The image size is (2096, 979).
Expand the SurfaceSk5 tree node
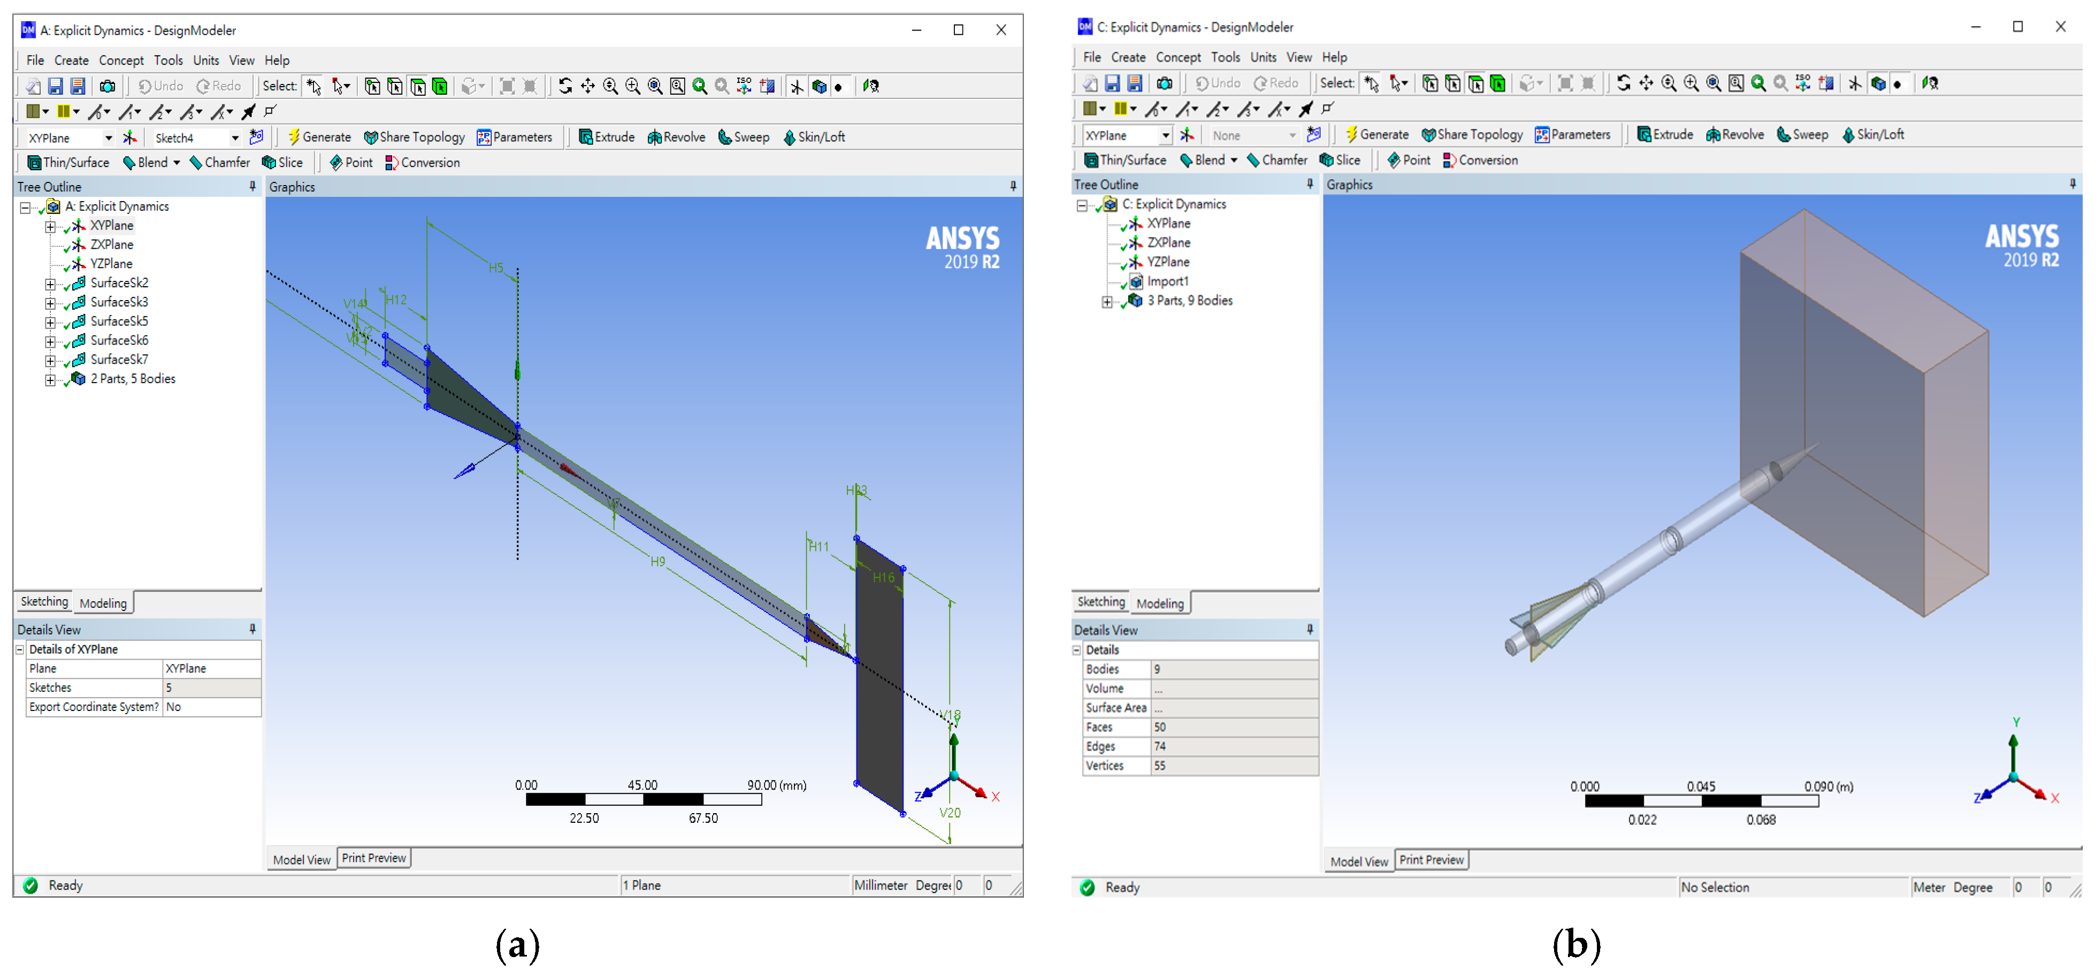50,322
